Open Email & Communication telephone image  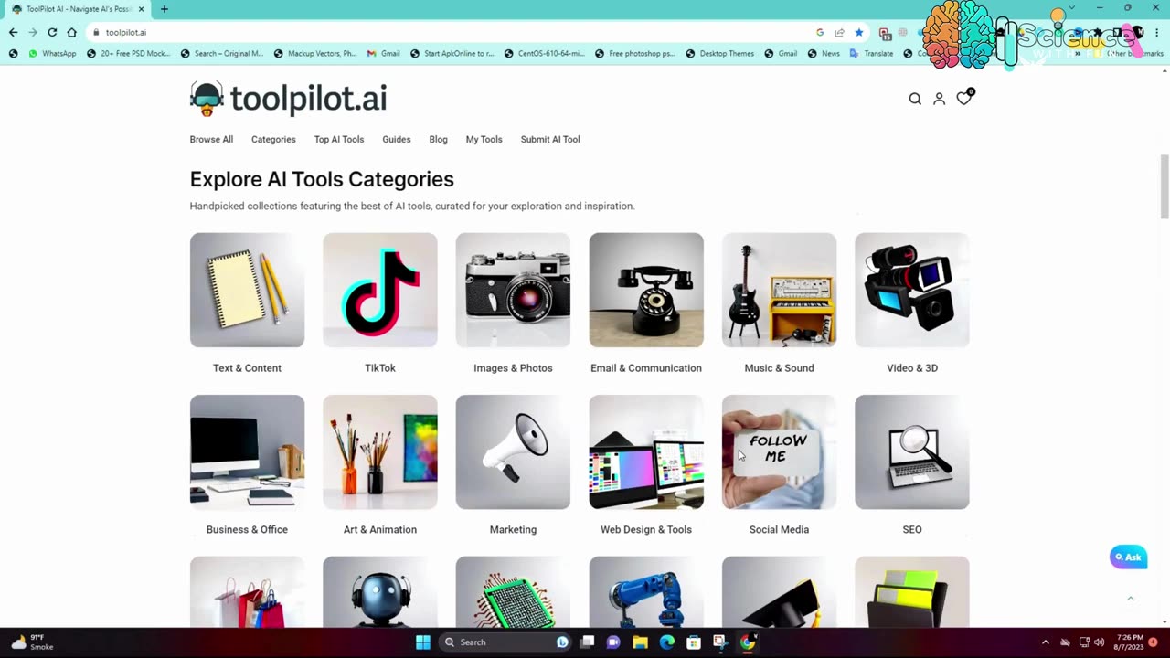pyautogui.click(x=646, y=290)
